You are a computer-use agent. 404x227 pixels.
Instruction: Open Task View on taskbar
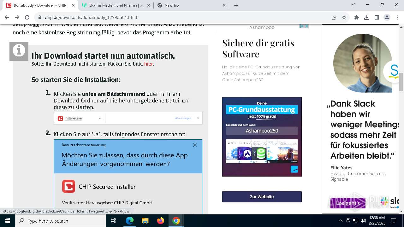tap(114, 221)
